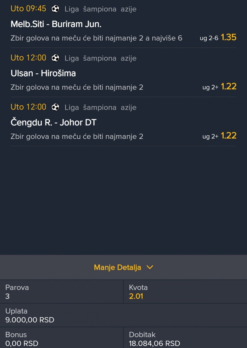Click Liga šampiona azije label at Uto 09:45
The width and height of the screenshot is (247, 348).
pos(100,9)
